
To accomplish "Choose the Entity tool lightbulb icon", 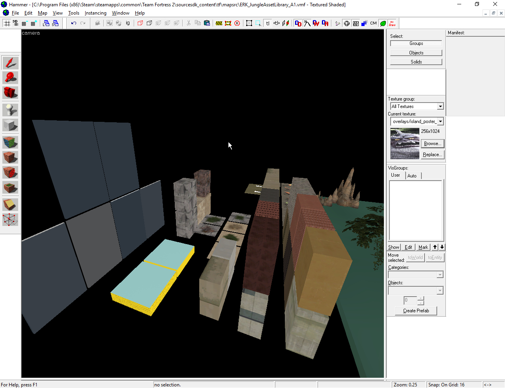I will [10, 110].
